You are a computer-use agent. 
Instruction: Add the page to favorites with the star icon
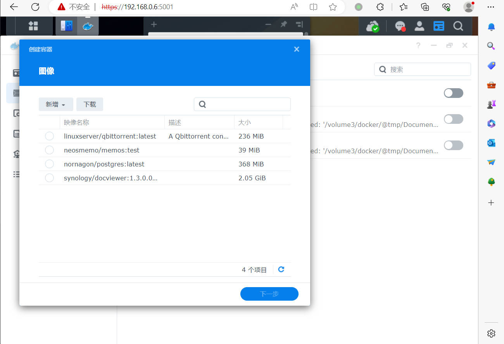(333, 7)
